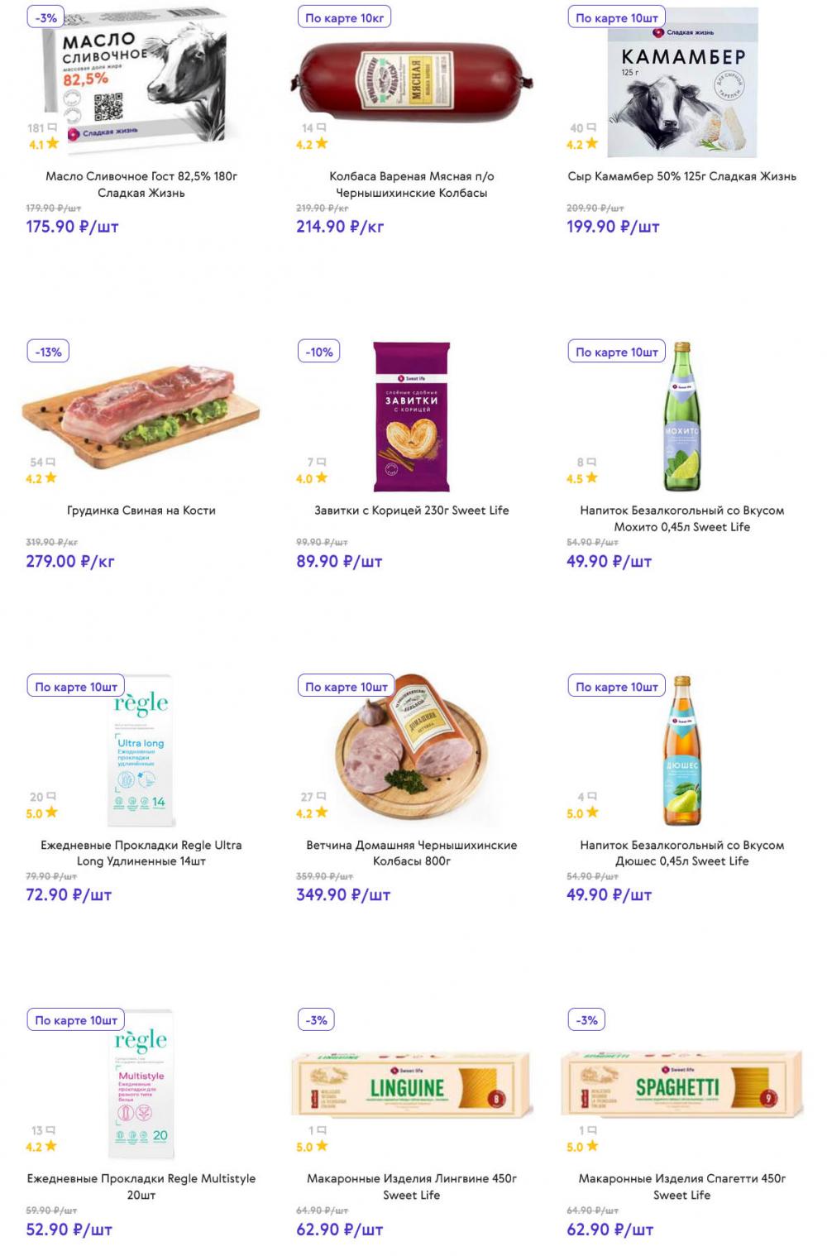Screen dimensions: 827x1256
Task: Click the comment icon on Ветчина Домашняя
Action: [x=321, y=797]
